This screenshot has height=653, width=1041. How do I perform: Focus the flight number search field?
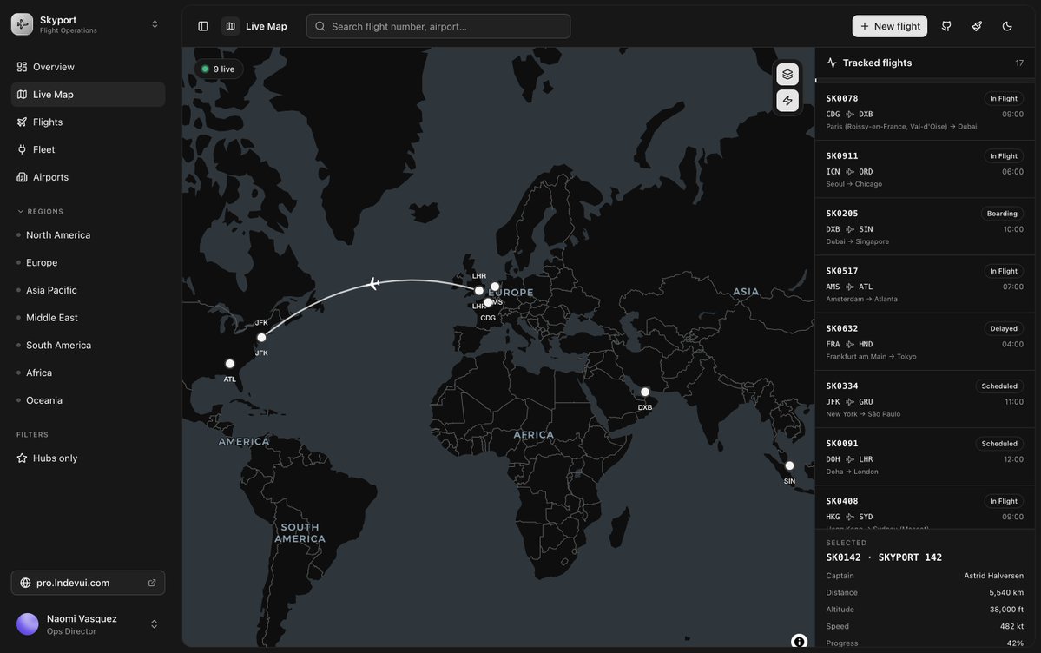438,26
